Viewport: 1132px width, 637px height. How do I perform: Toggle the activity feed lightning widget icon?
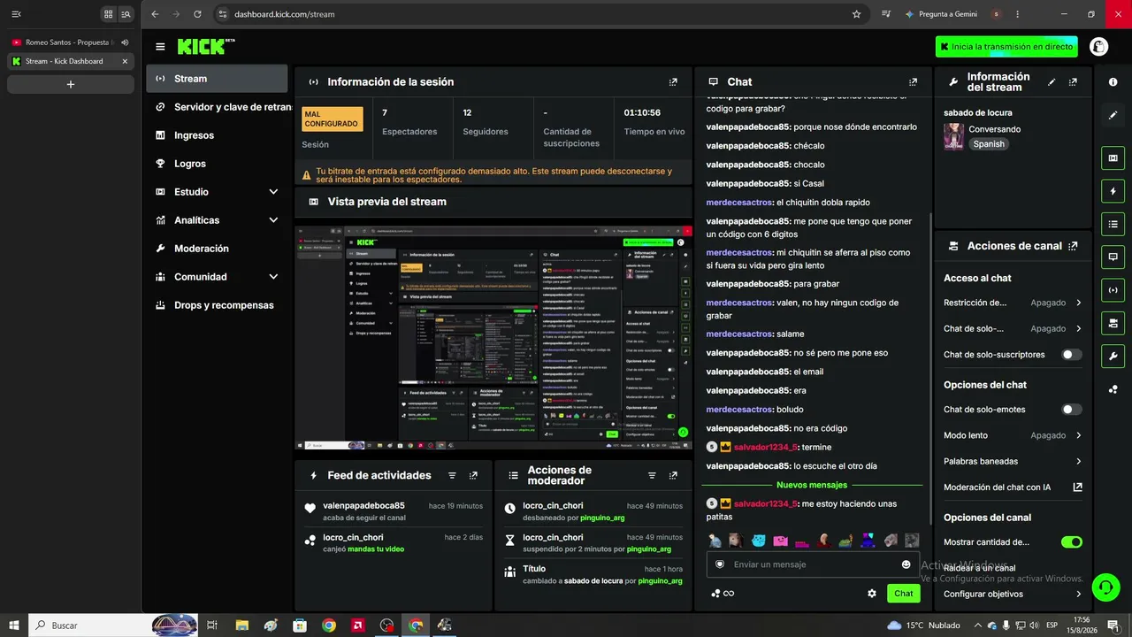coord(1113,191)
